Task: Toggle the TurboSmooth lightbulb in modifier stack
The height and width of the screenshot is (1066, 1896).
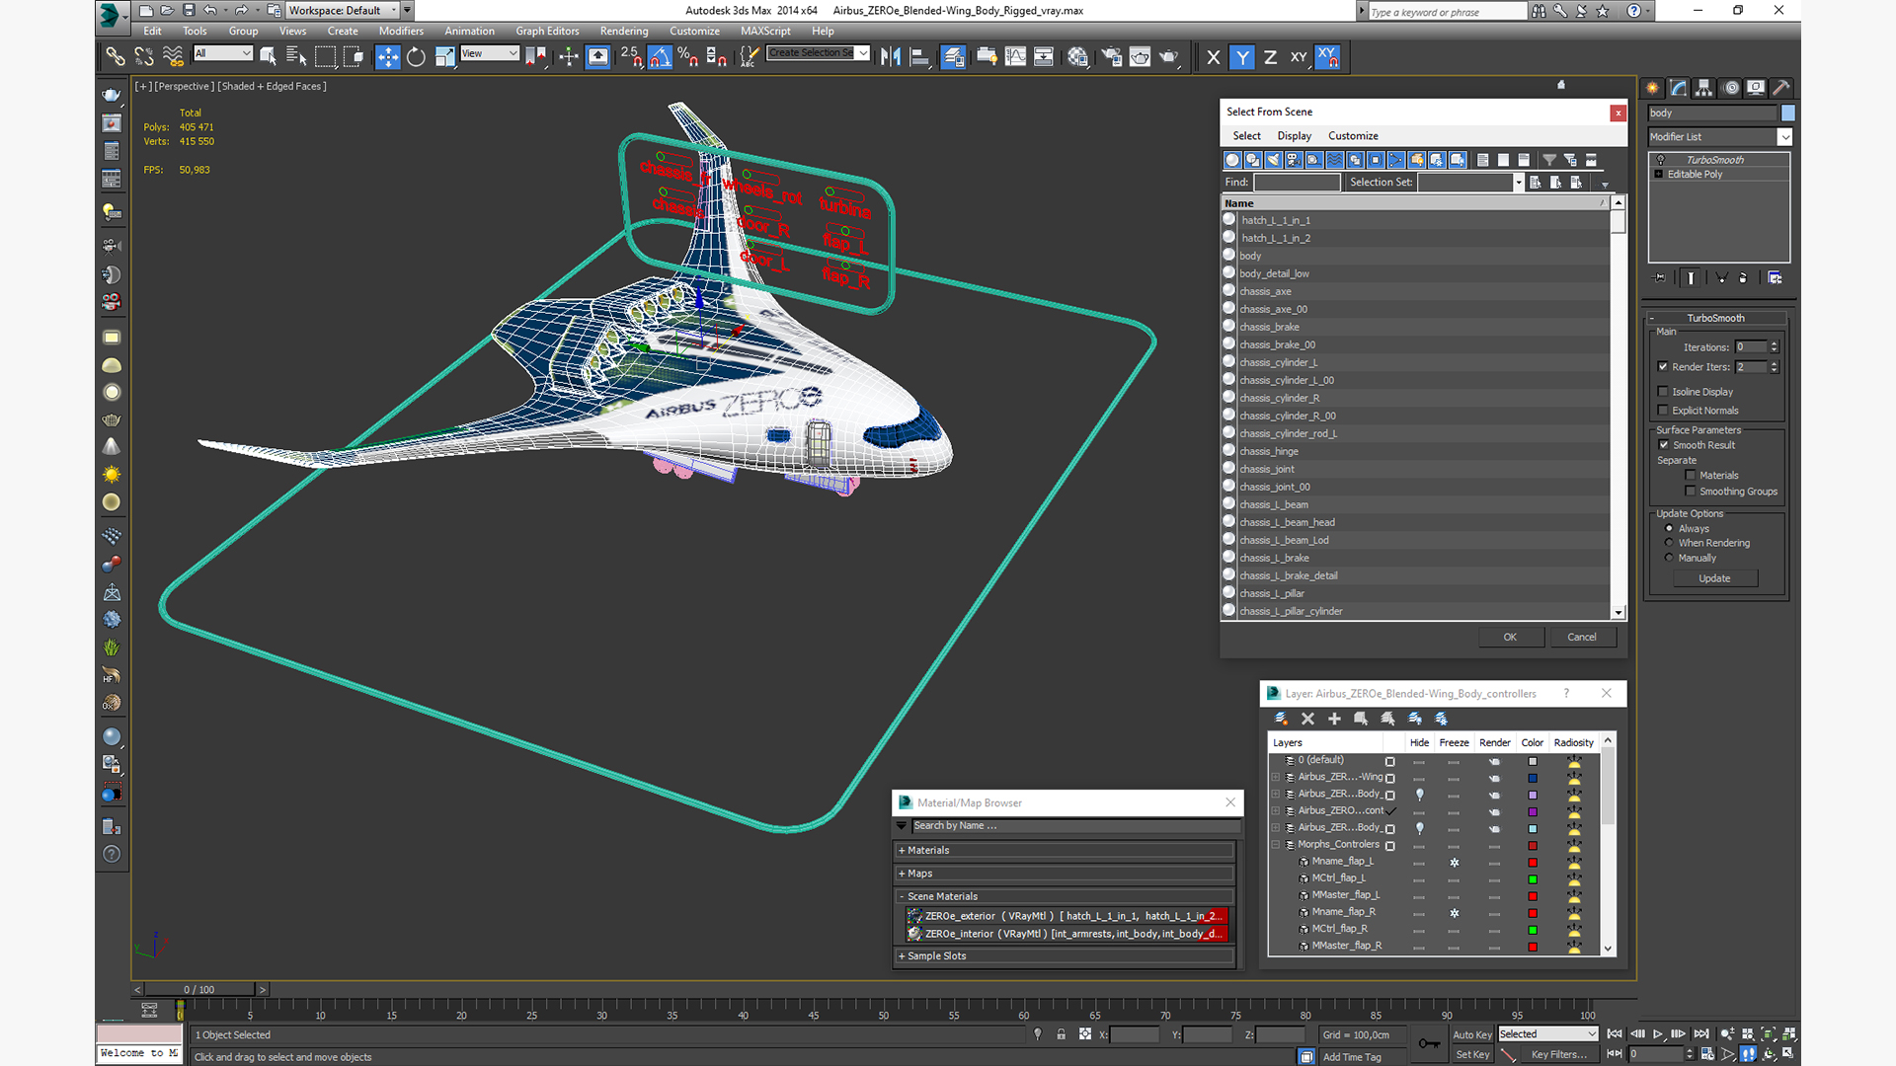Action: point(1660,160)
